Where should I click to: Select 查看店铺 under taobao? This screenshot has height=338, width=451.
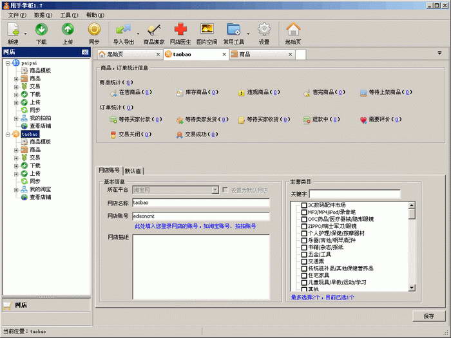click(40, 197)
